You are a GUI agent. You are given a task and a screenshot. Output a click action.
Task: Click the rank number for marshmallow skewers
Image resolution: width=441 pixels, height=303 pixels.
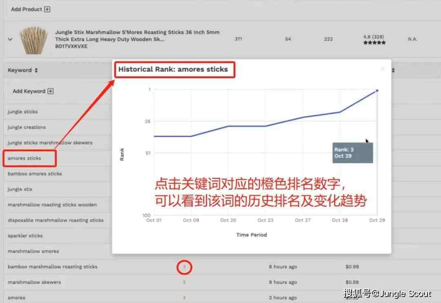[184, 282]
